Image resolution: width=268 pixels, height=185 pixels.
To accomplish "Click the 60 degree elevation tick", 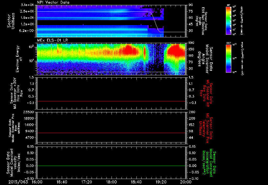I will (191, 18).
